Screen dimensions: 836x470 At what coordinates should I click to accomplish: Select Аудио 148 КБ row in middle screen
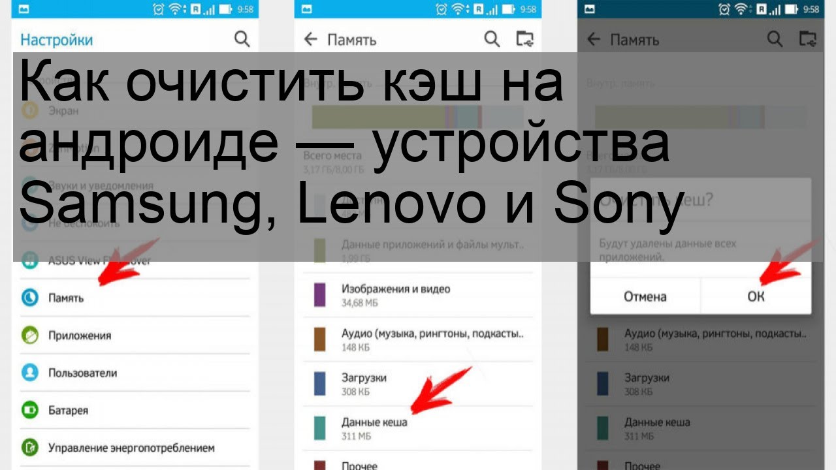coord(417,339)
